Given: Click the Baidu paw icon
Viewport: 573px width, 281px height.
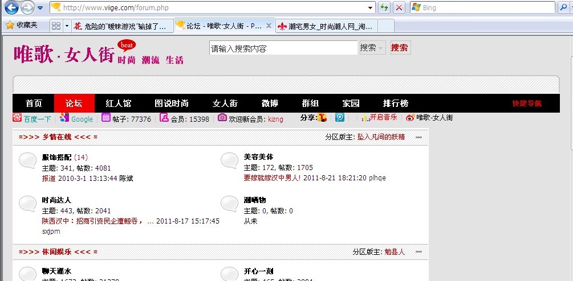Looking at the screenshot, I should pyautogui.click(x=17, y=117).
